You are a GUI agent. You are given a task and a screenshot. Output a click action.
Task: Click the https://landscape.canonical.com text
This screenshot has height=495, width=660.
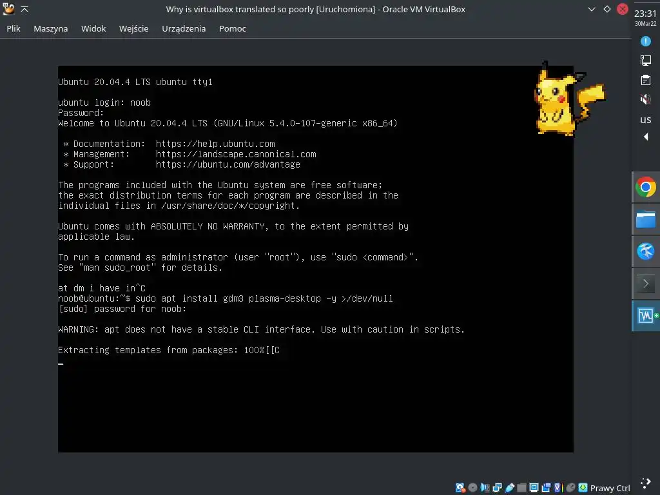click(x=236, y=154)
